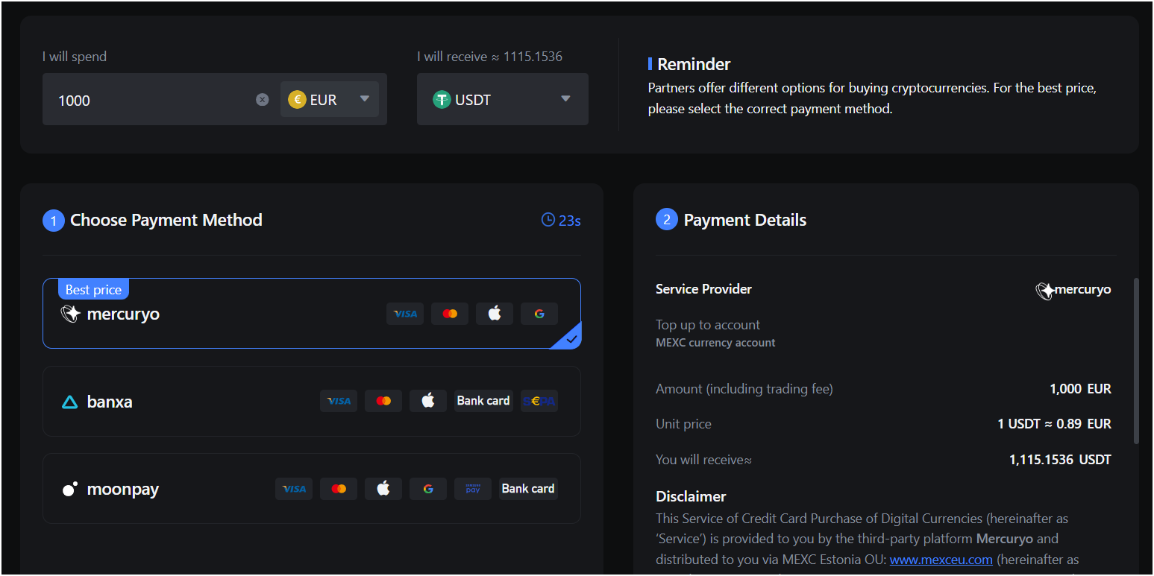Click the Samsung Pay icon for moonpay

click(473, 489)
